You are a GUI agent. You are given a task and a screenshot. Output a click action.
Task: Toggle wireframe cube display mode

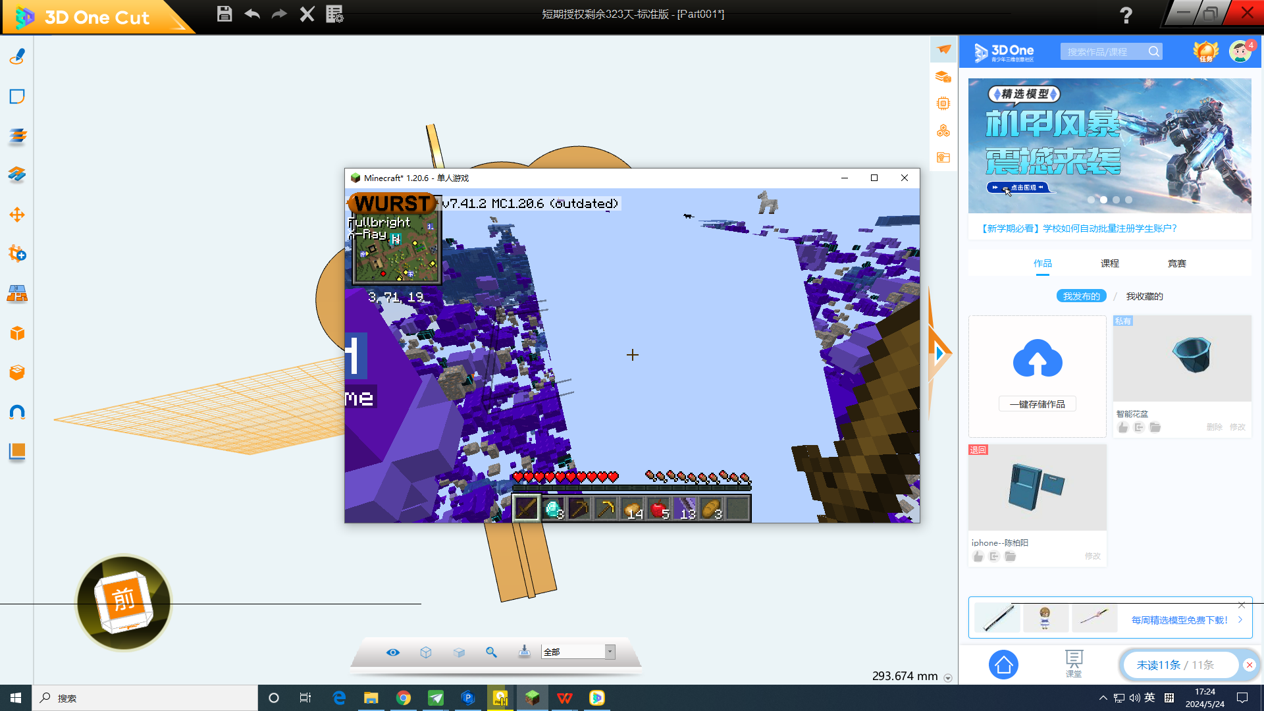[x=426, y=652]
